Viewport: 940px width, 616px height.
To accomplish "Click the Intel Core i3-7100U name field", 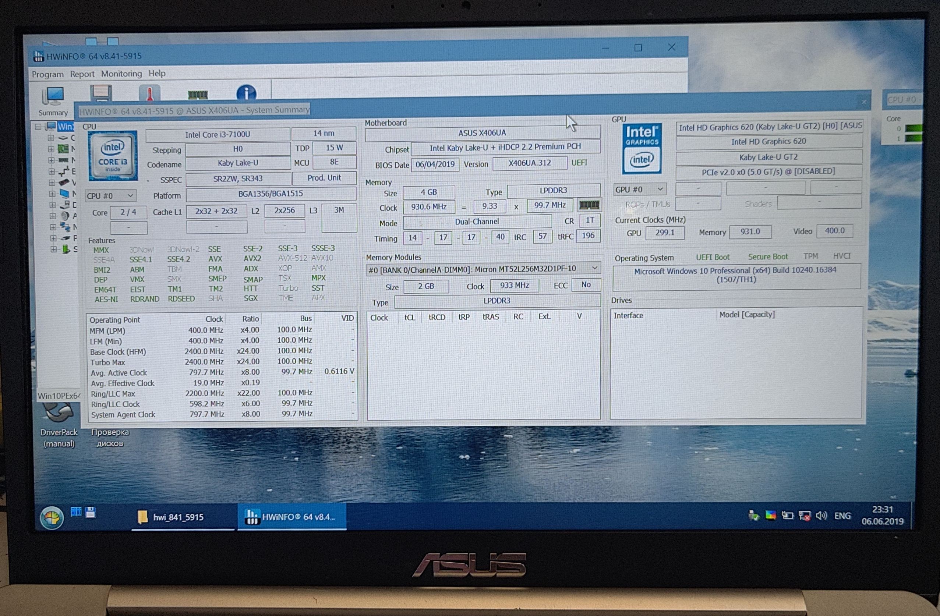I will coord(218,135).
